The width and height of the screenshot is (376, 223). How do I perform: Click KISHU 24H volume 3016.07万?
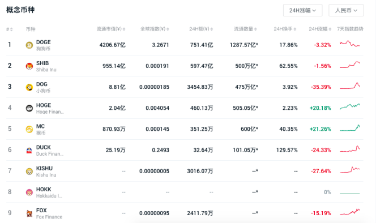[200, 171]
